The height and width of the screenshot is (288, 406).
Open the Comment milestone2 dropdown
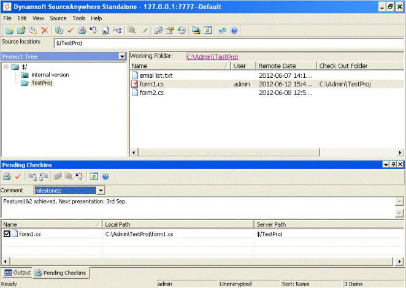pos(101,191)
